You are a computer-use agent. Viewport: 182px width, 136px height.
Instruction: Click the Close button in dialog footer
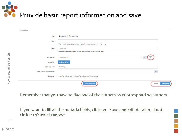pyautogui.click(x=156, y=84)
